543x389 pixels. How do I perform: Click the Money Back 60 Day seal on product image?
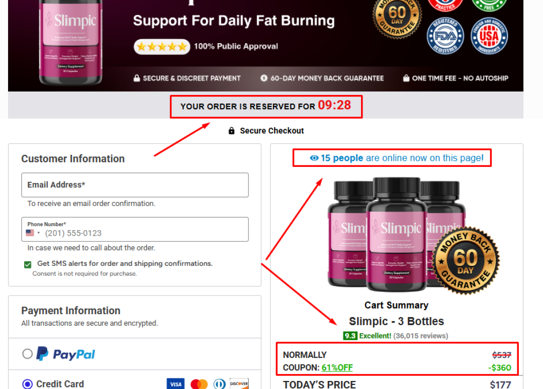[466, 261]
